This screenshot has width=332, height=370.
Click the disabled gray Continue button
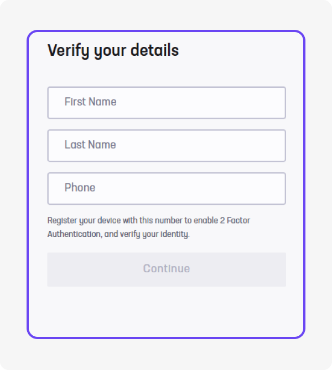[166, 269]
